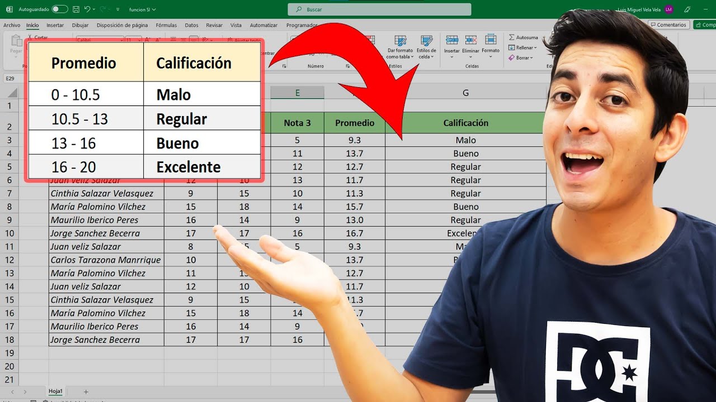Viewport: 716px width, 402px height.
Task: Expand the Formato cells dropdown arrow
Action: pyautogui.click(x=491, y=57)
